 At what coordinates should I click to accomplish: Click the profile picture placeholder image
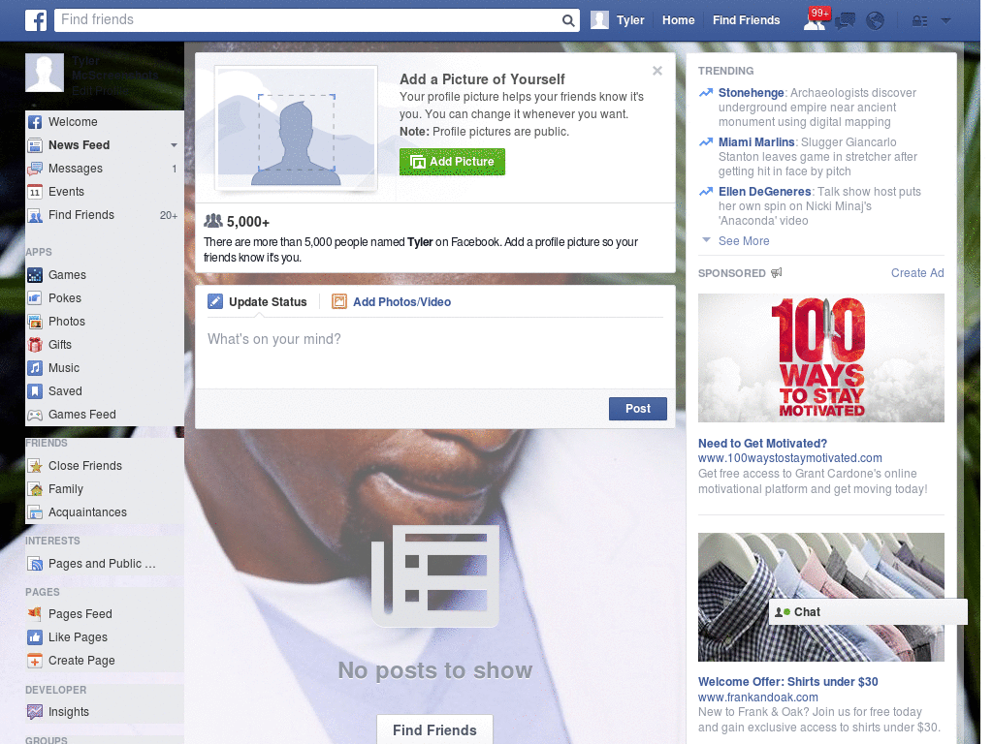pos(297,127)
